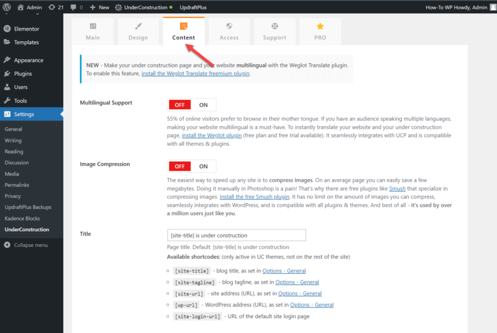The width and height of the screenshot is (497, 333).
Task: Switch Multilingual Support to ON
Action: (203, 105)
